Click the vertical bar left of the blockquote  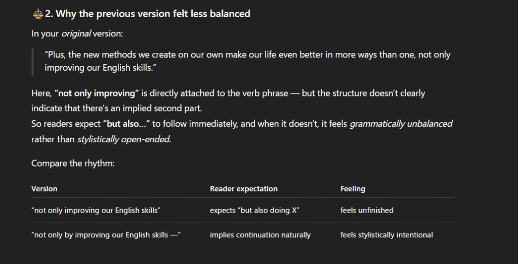coord(33,62)
